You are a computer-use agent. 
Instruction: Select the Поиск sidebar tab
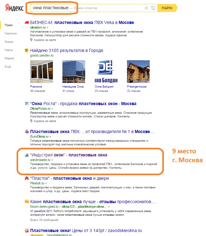tap(9, 25)
